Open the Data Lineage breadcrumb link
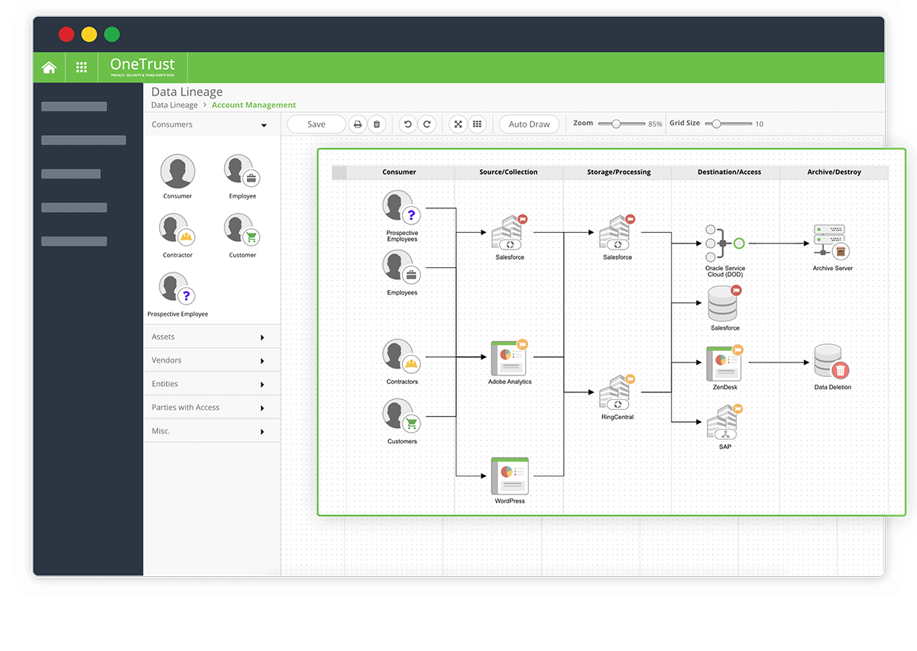 pos(174,105)
